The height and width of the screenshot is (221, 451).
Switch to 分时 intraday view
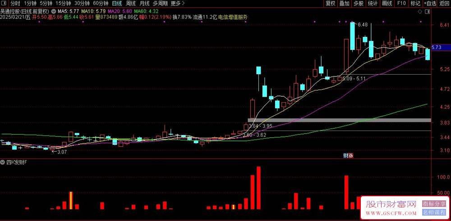click(15, 4)
